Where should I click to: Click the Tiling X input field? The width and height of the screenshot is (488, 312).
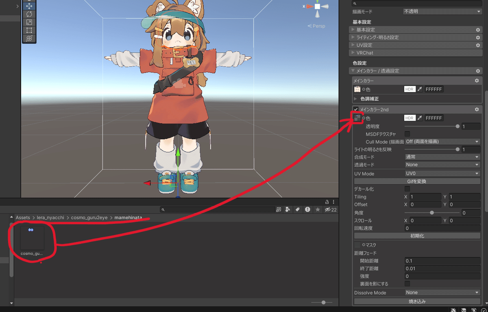[x=425, y=197]
